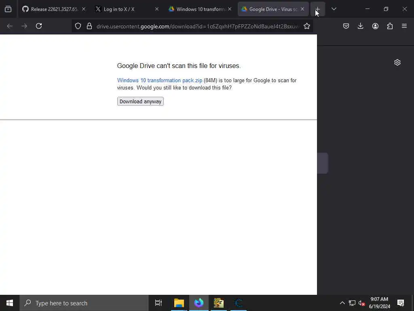
Task: Click the Download anyway button
Action: (140, 102)
